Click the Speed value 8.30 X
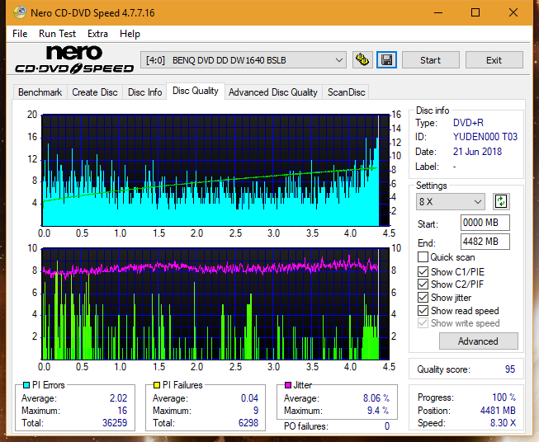Screen dimensions: 539x442 (x=504, y=423)
